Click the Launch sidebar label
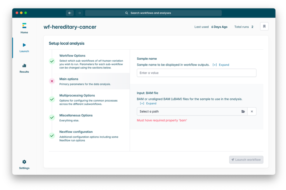 pos(24,51)
